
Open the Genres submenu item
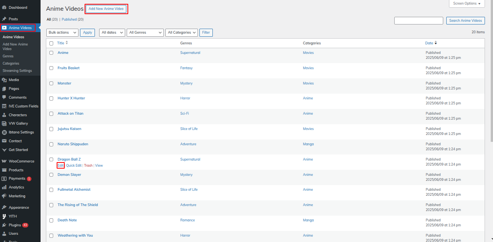pos(8,56)
